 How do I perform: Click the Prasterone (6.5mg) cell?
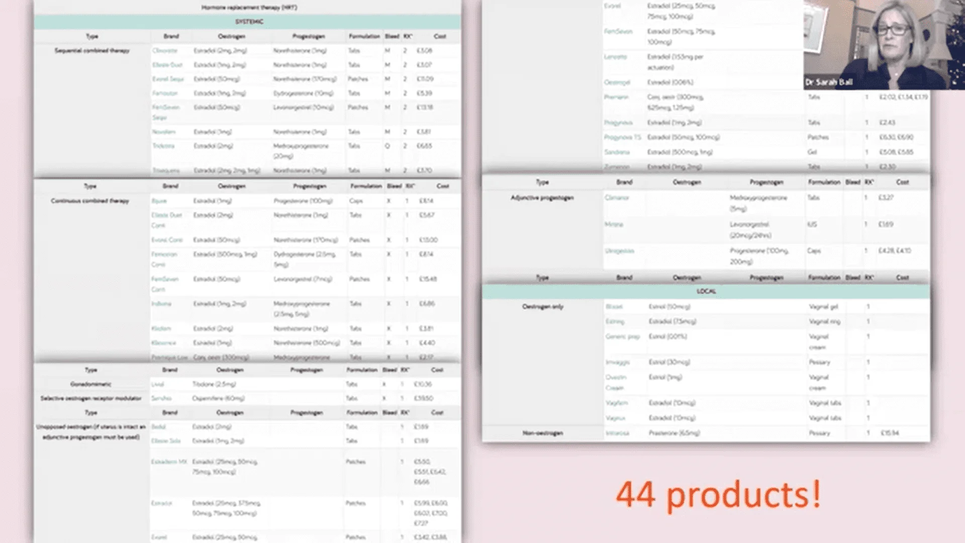click(674, 433)
